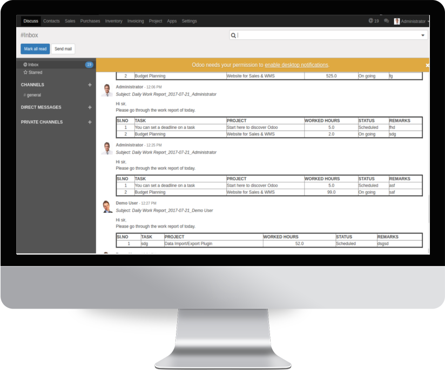445x370 pixels.
Task: Click Administrator avatar on 12:25 PM message
Action: 107,148
